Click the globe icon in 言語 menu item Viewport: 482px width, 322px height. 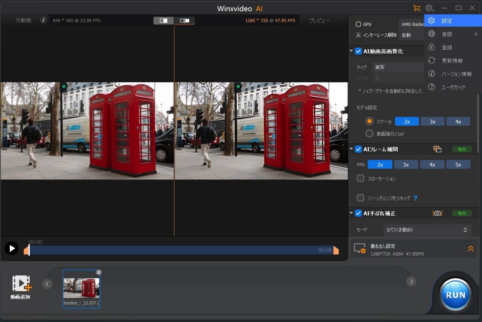pyautogui.click(x=432, y=34)
